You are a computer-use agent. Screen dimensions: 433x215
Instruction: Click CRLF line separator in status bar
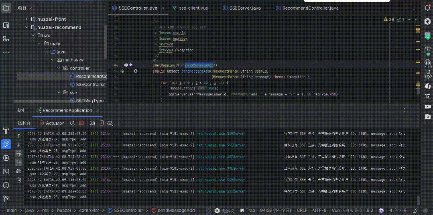click(x=303, y=210)
